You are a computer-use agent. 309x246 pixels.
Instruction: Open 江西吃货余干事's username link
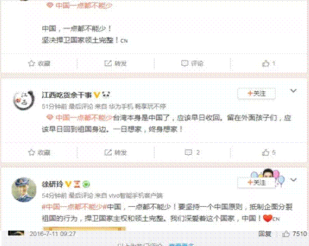[67, 95]
